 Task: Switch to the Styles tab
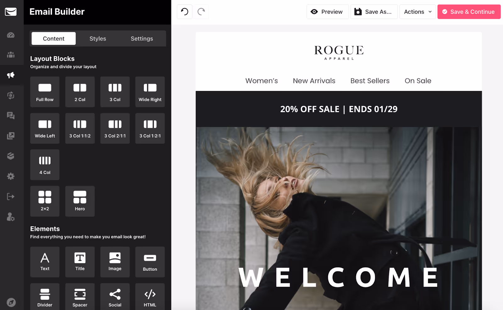pyautogui.click(x=98, y=39)
